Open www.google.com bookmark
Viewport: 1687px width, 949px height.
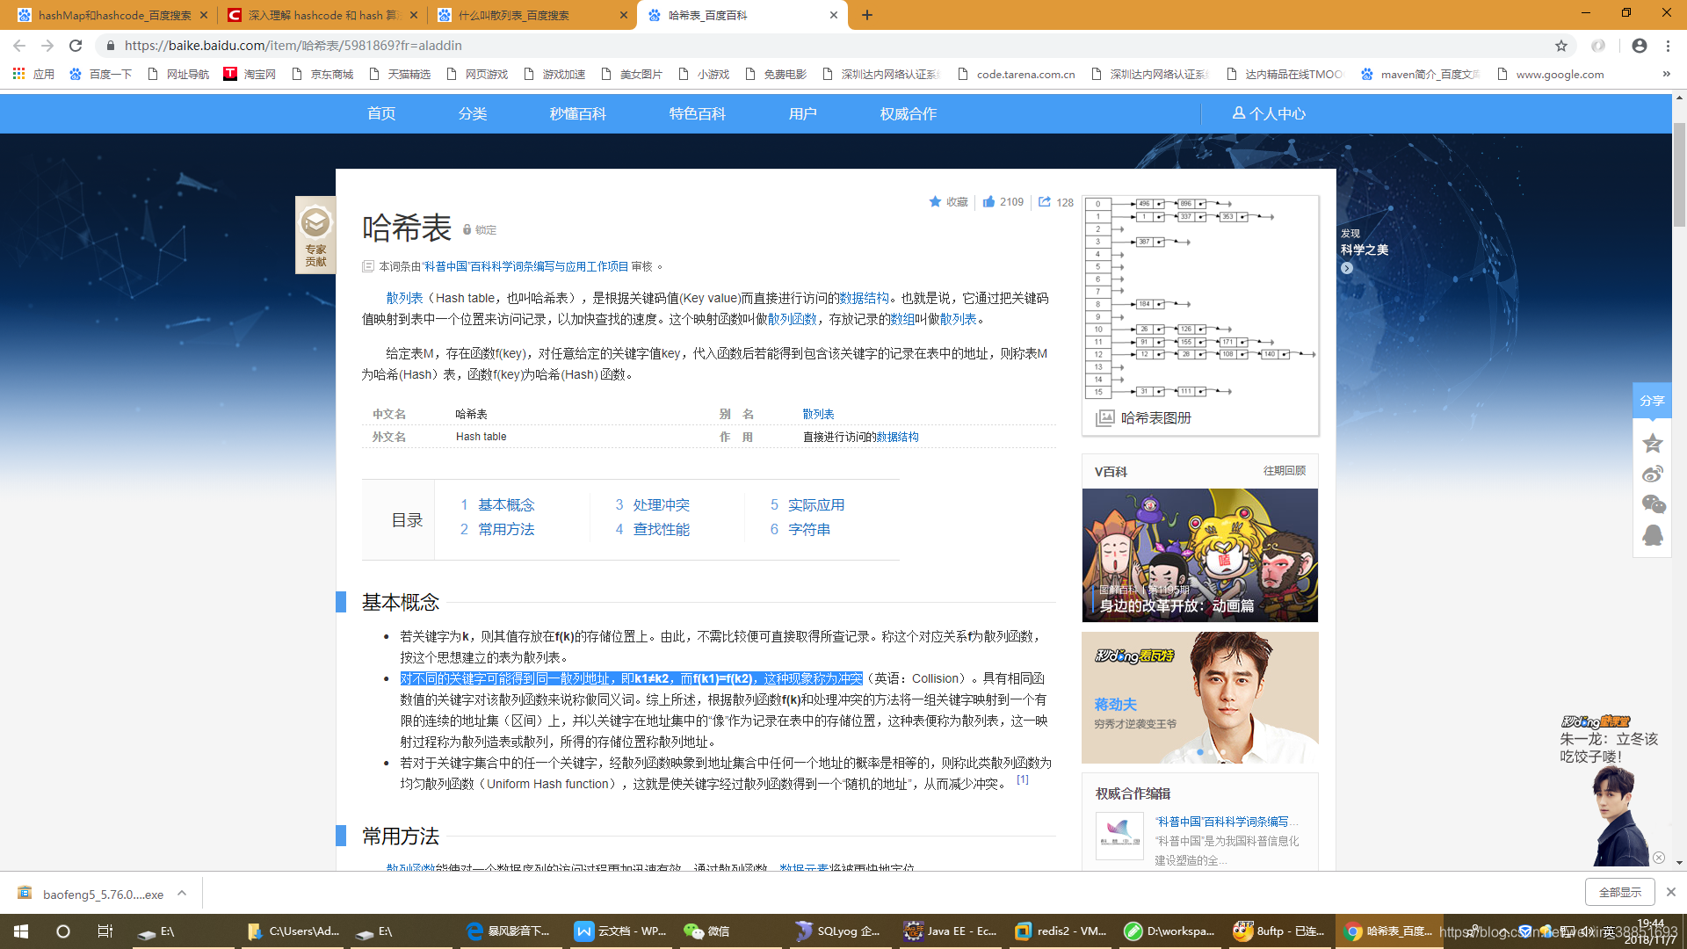click(x=1550, y=74)
